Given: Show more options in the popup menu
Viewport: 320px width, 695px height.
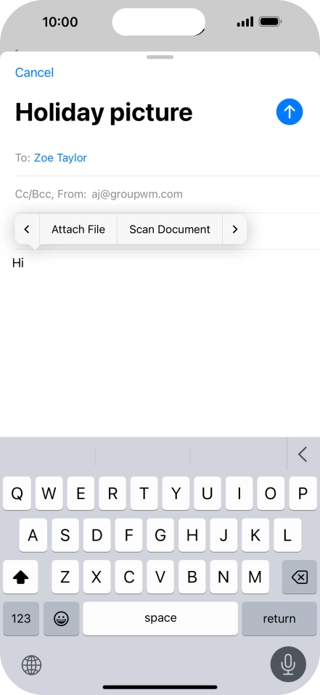Looking at the screenshot, I should click(235, 229).
